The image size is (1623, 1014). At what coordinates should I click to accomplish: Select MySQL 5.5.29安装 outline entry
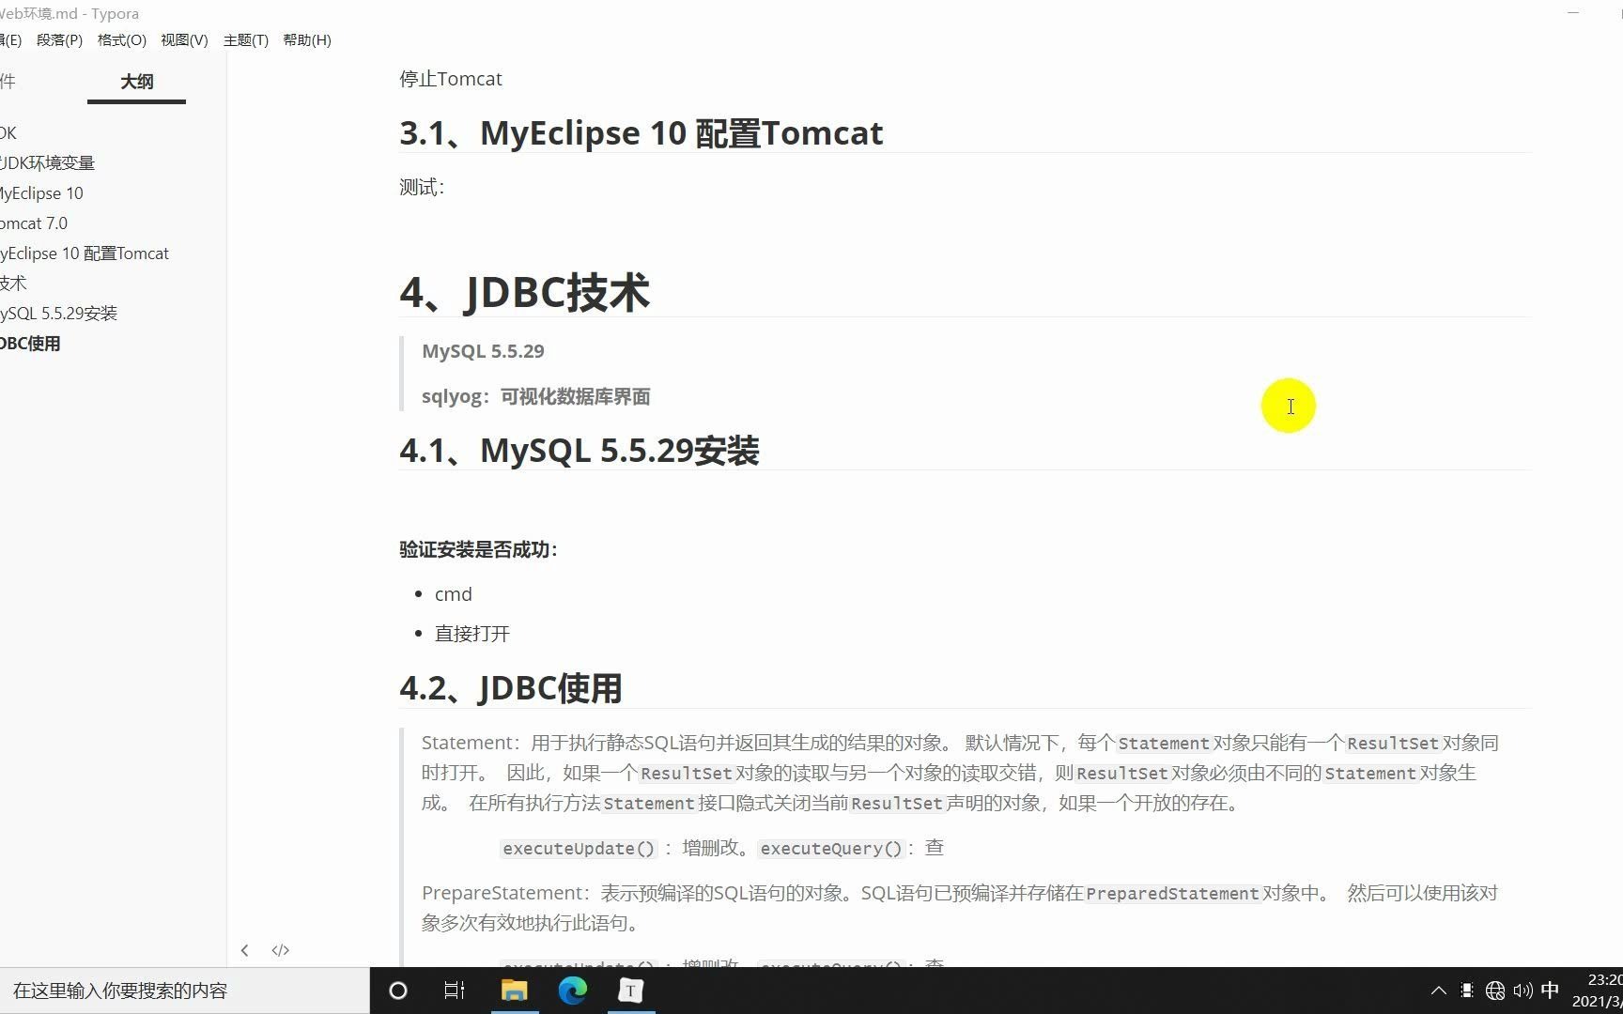58,313
